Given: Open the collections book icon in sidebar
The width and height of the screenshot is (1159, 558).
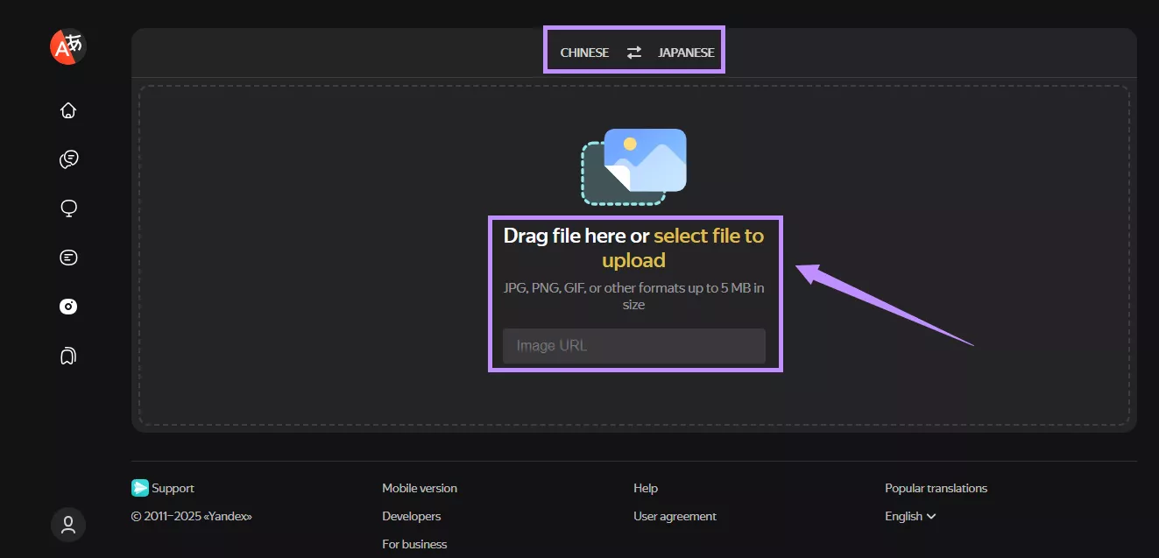Looking at the screenshot, I should click(x=67, y=355).
